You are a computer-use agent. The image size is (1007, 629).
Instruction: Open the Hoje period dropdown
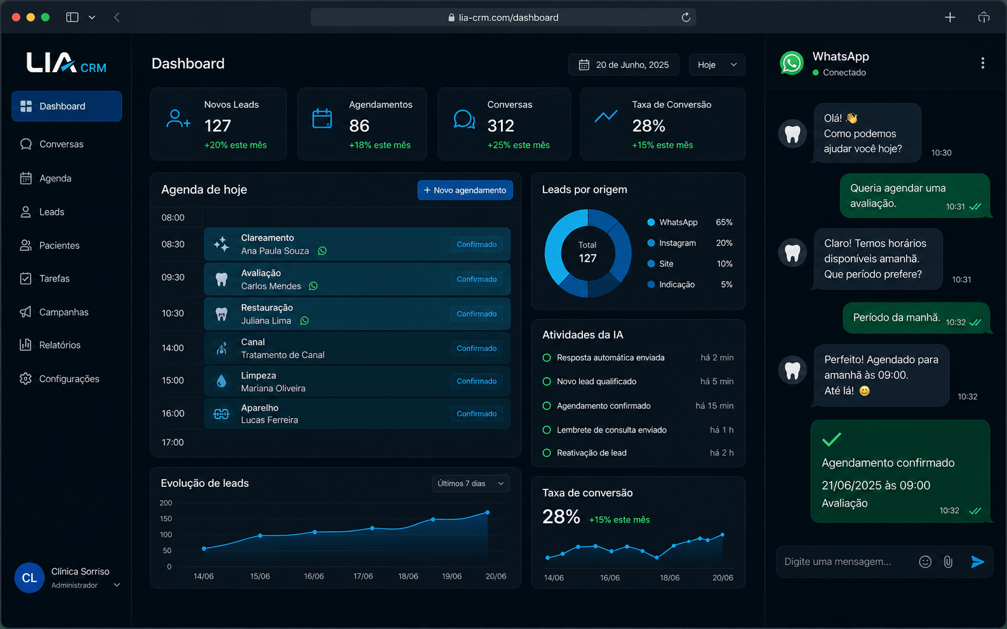click(717, 65)
